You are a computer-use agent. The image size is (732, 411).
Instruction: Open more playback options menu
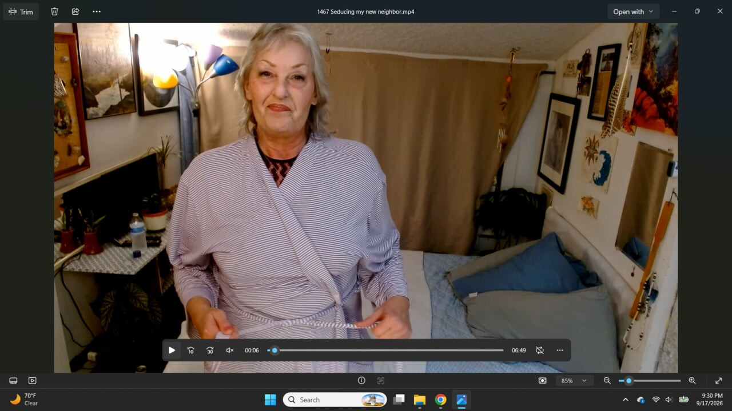click(x=560, y=350)
